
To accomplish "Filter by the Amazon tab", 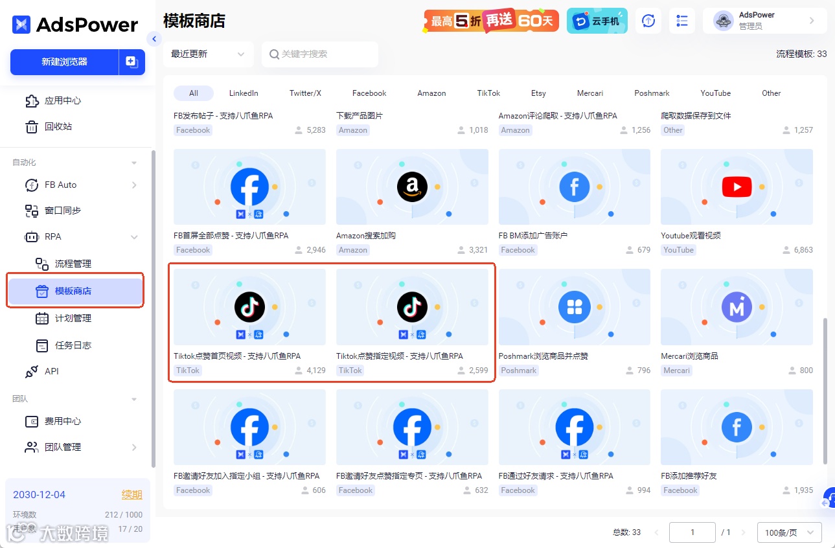I will click(431, 93).
